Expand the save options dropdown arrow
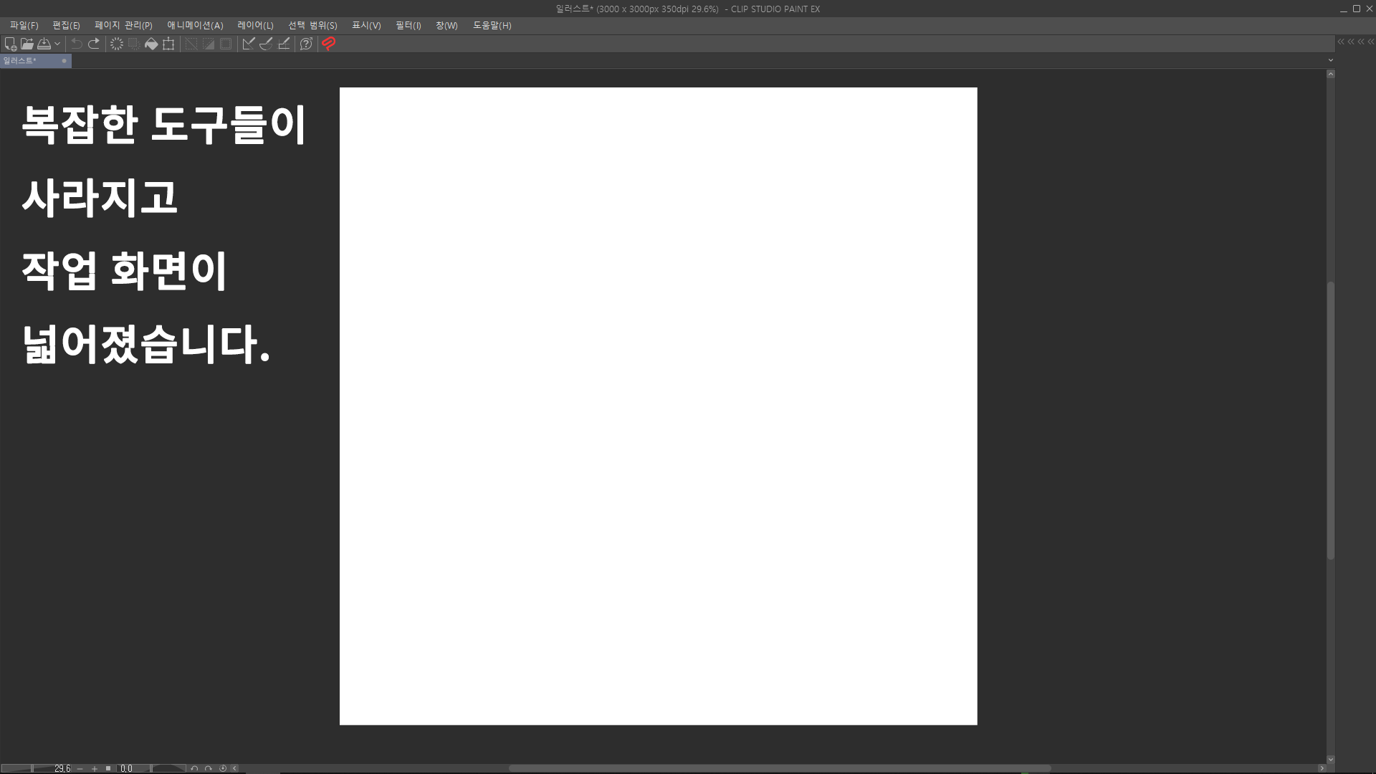Screen dimensions: 1376x774 pyautogui.click(x=57, y=44)
